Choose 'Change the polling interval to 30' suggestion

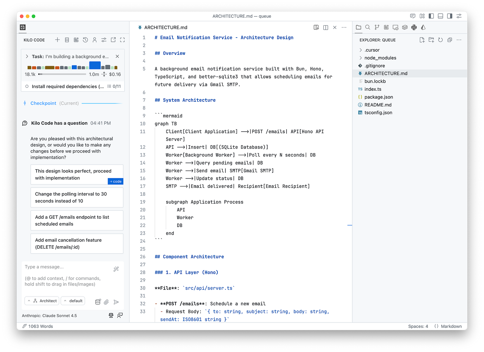[x=77, y=197]
